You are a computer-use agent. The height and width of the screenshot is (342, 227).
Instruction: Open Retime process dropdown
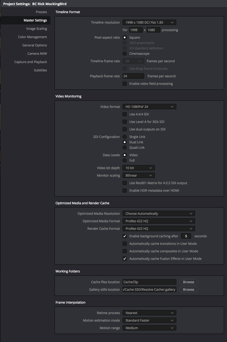point(149,313)
